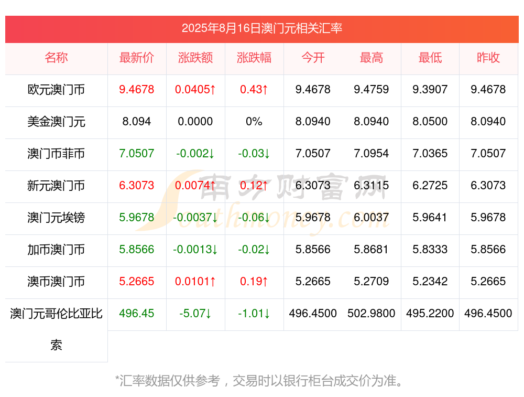The height and width of the screenshot is (397, 524).
Task: Click the change amount -0.0037↓
Action: click(195, 218)
